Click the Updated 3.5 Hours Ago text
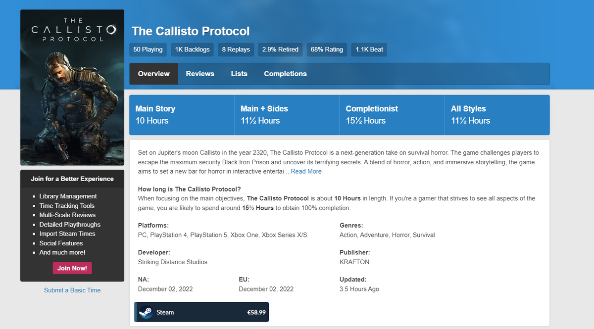Viewport: 594px width, 329px height. (x=359, y=289)
